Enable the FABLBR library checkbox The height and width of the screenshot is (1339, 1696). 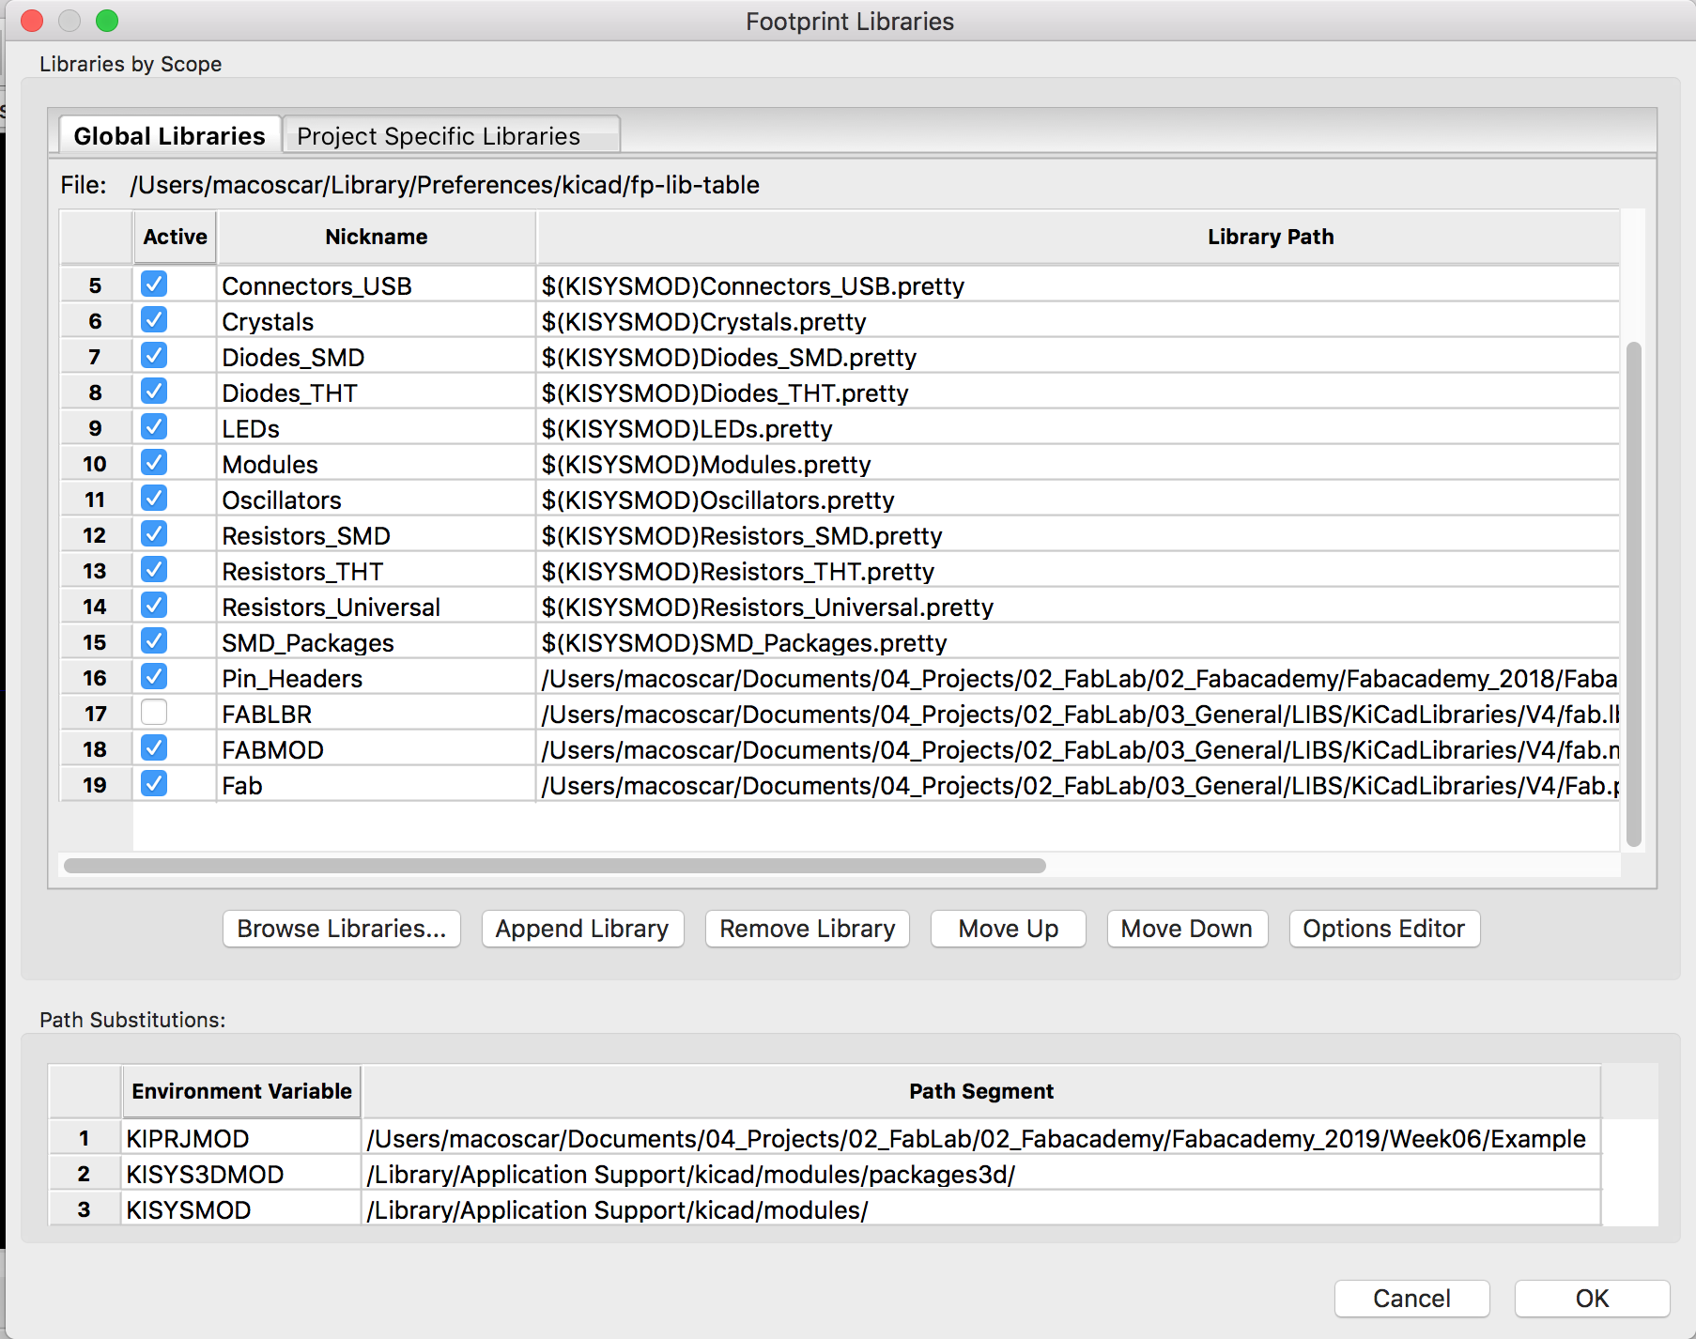pyautogui.click(x=154, y=713)
